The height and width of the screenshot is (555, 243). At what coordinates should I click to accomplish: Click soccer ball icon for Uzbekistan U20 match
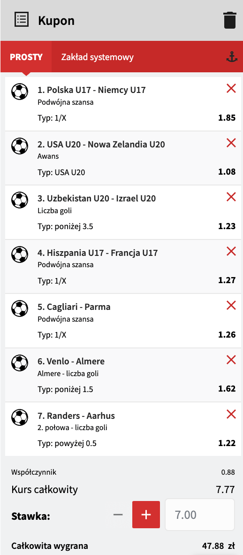(x=18, y=199)
